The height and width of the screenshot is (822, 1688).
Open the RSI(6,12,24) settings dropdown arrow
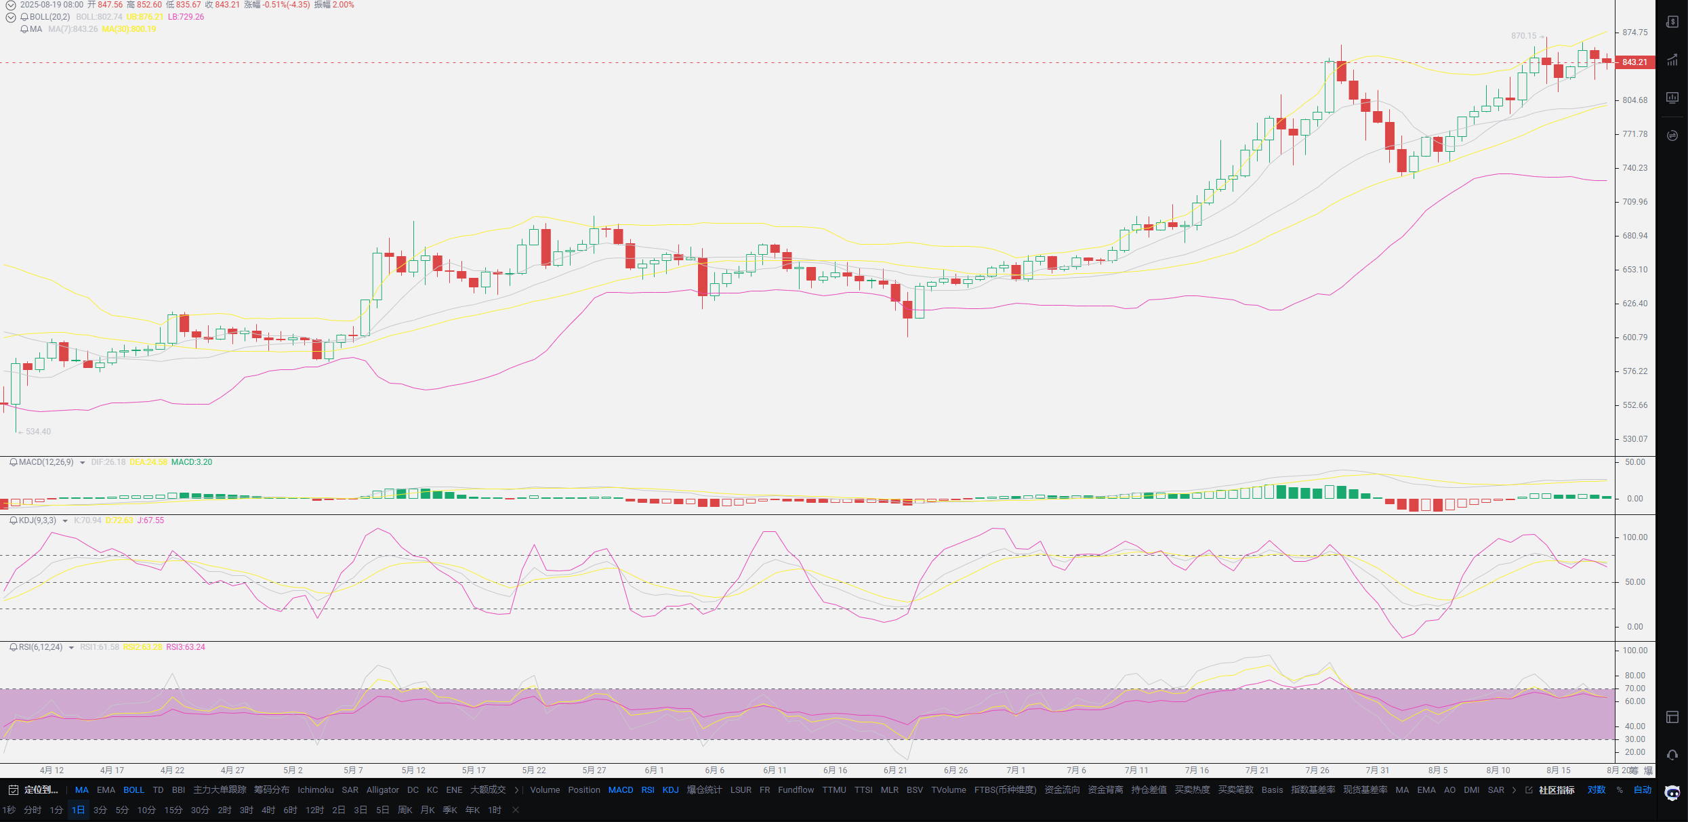click(x=71, y=648)
